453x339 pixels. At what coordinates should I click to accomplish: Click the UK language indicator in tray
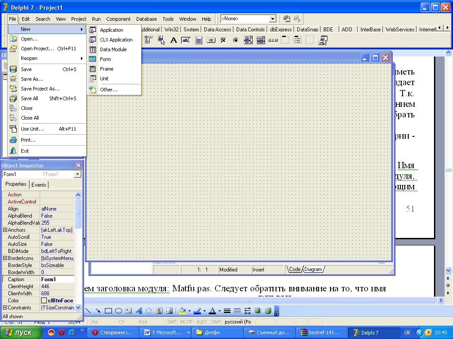407,332
